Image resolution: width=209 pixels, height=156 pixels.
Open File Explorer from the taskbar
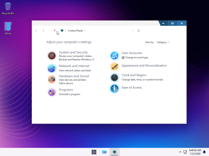click(104, 152)
